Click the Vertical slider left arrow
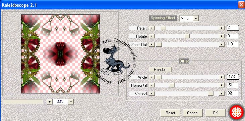Screen dimensions: 245x121 pos(152,93)
